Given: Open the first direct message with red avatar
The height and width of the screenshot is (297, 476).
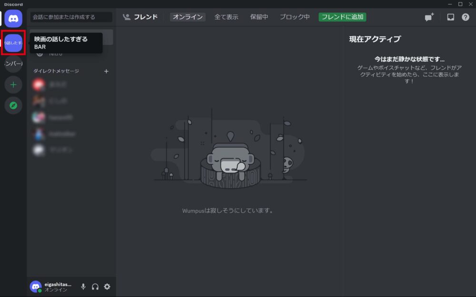Looking at the screenshot, I should 71,85.
